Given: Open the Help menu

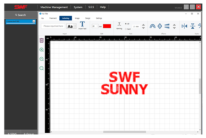Looking at the screenshot, I should (103, 7).
